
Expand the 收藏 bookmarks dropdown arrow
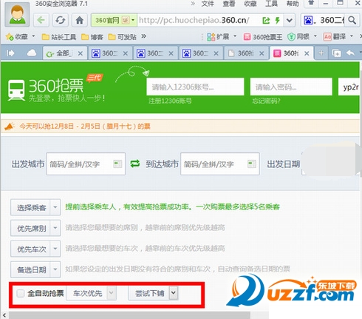[33, 36]
